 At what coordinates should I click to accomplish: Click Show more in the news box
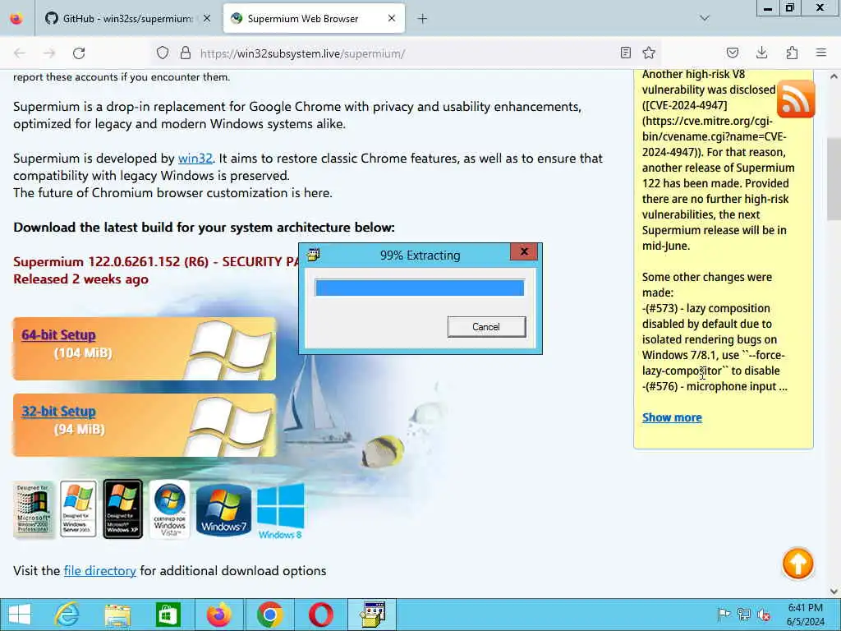coord(672,417)
